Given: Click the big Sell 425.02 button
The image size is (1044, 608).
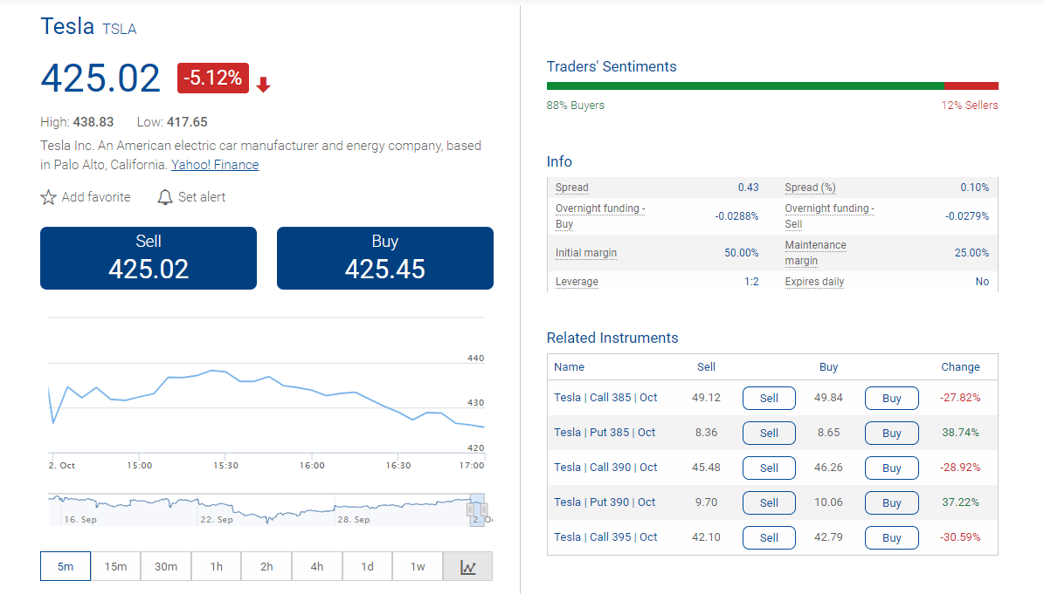Looking at the screenshot, I should tap(149, 258).
